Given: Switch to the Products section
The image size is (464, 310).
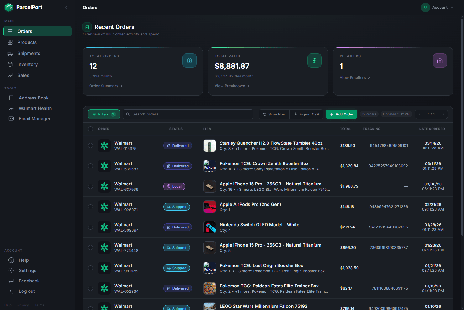Looking at the screenshot, I should (27, 42).
